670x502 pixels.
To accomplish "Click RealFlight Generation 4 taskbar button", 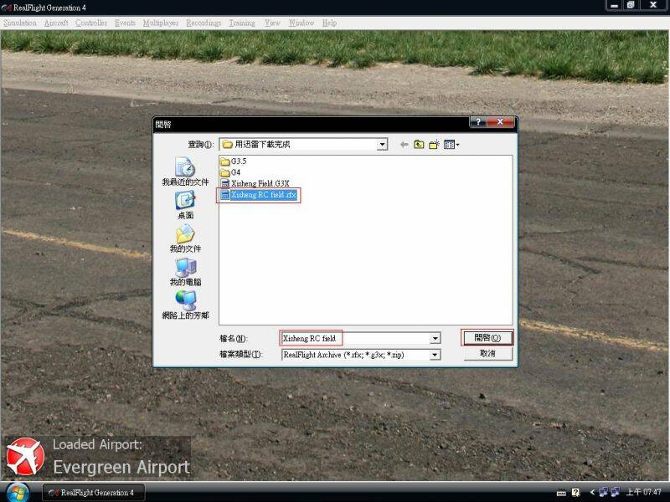I will 94,493.
